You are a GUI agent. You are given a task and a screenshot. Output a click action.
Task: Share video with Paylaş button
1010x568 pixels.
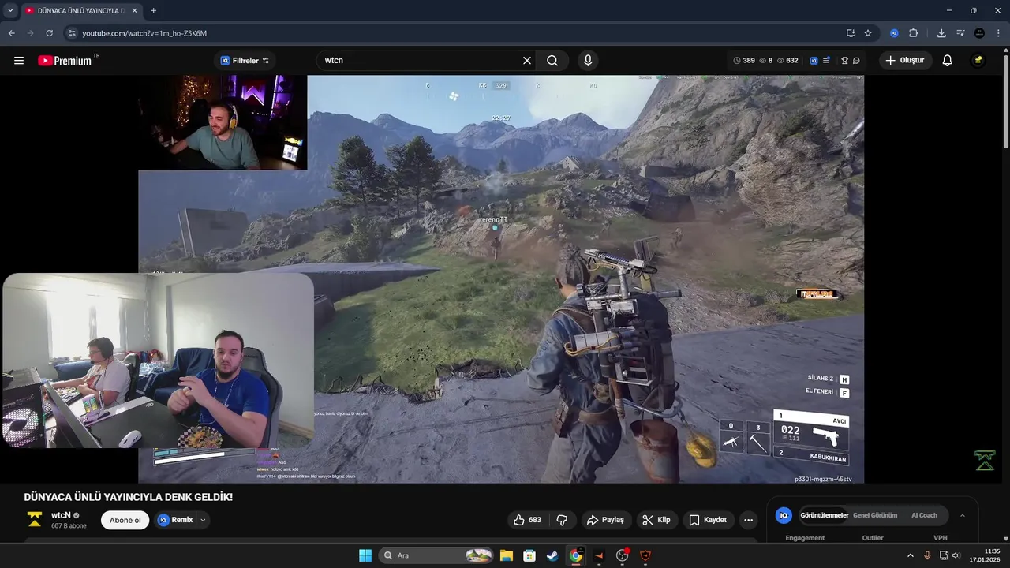pyautogui.click(x=605, y=520)
